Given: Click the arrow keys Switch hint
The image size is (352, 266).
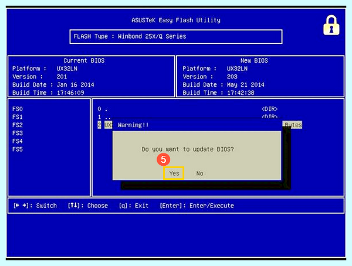Looking at the screenshot, I should pyautogui.click(x=35, y=206).
